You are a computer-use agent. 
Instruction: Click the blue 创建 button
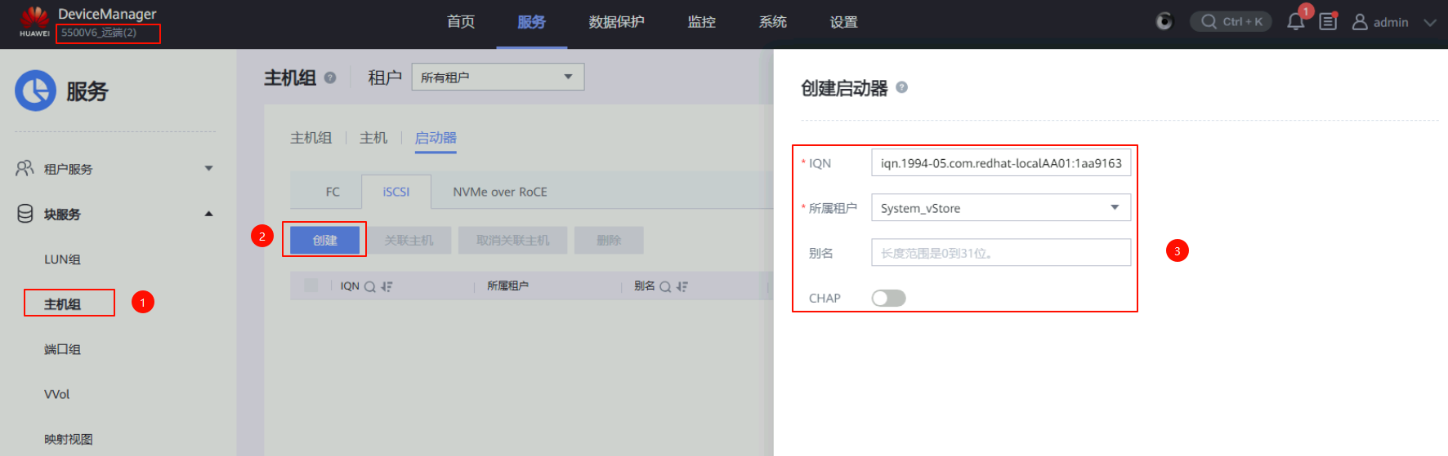pos(324,240)
